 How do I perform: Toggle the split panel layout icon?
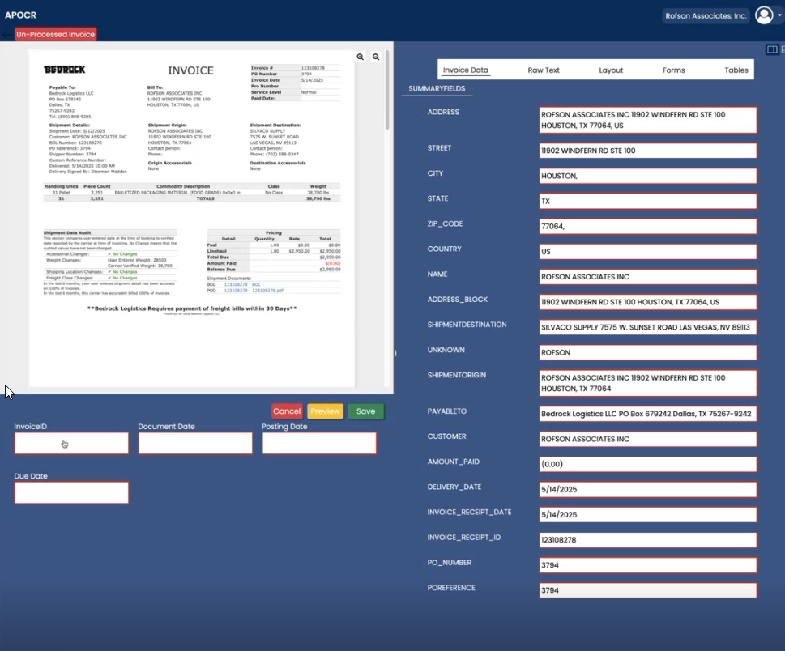pyautogui.click(x=771, y=49)
